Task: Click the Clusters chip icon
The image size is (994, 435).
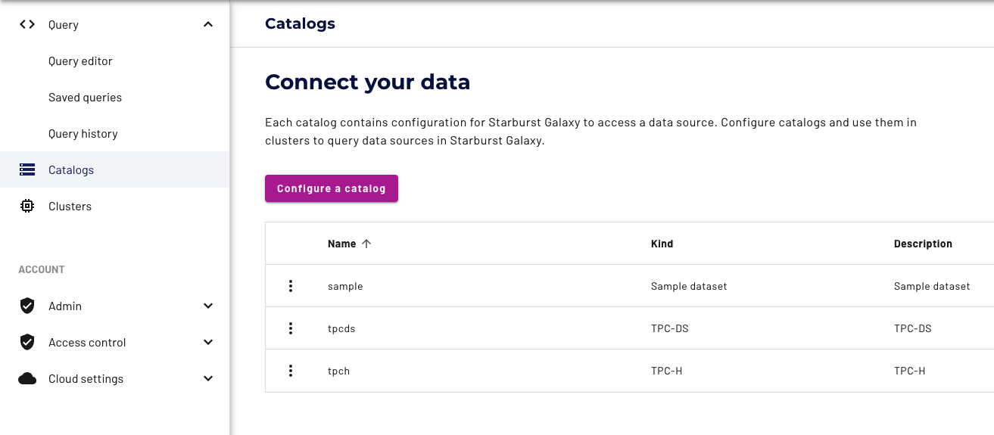Action: click(x=27, y=207)
